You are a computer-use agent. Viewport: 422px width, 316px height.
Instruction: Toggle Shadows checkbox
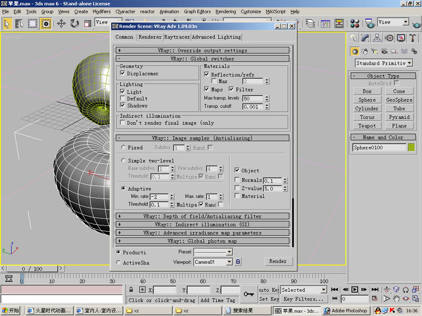coord(122,105)
